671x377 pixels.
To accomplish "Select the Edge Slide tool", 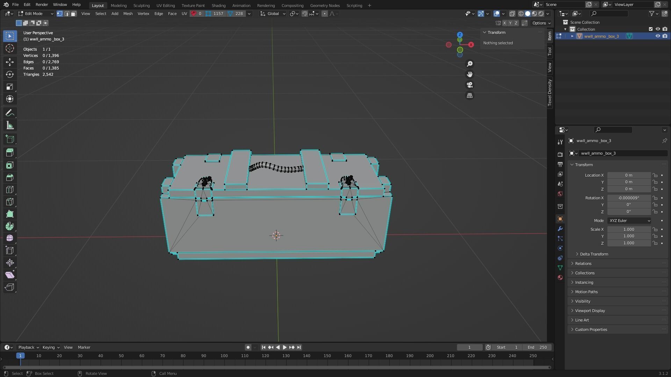I will (x=10, y=250).
